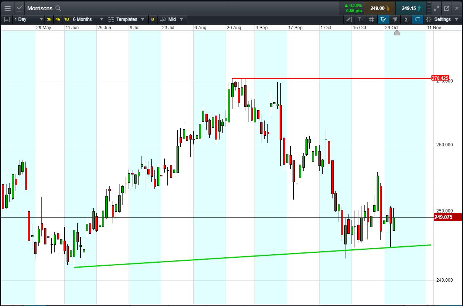Pop out chart into new window
Screen dimensions: 463x306
tap(447, 8)
